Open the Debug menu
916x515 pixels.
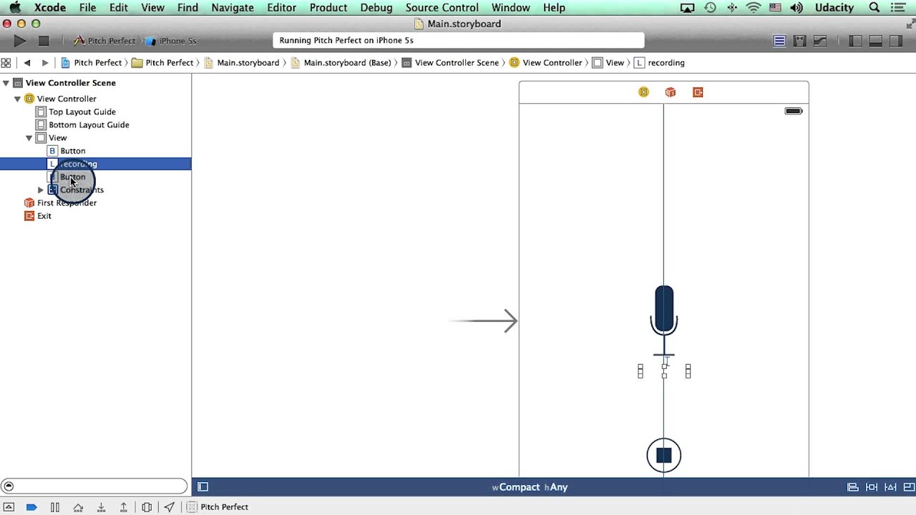(x=376, y=8)
